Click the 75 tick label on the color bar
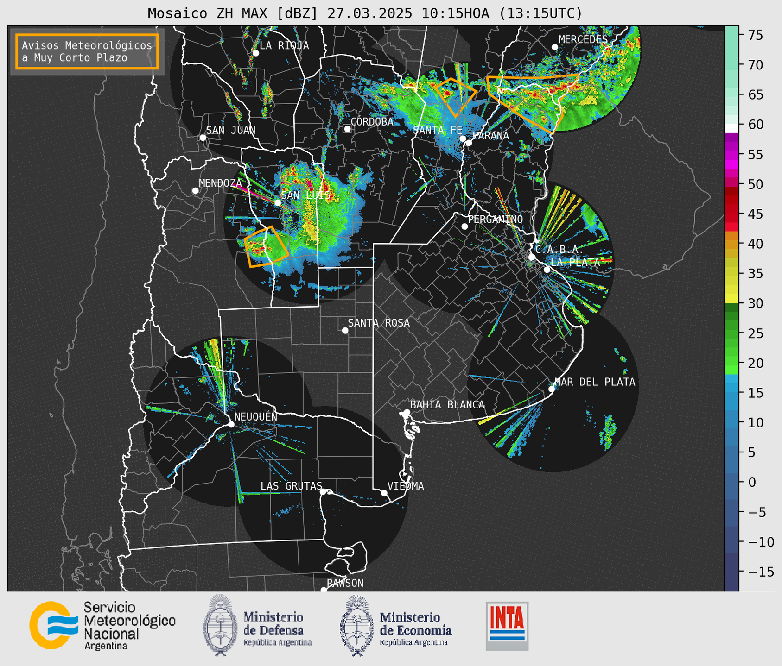Viewport: 782px width, 666px height. [756, 35]
